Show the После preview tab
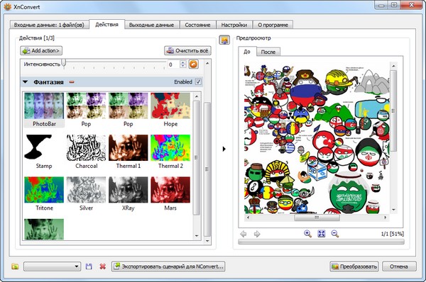The width and height of the screenshot is (426, 282). pyautogui.click(x=268, y=52)
